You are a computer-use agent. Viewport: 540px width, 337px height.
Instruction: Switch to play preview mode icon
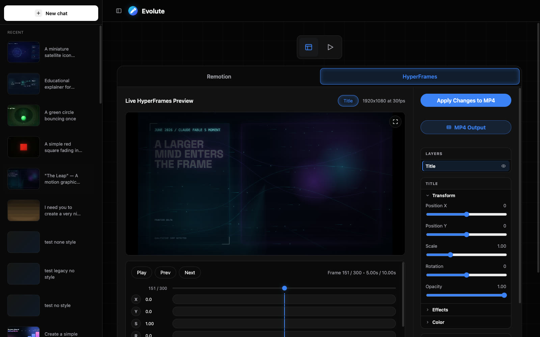pos(330,47)
